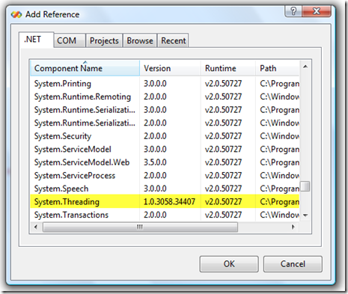
Task: Open the Browse tab
Action: [x=140, y=40]
